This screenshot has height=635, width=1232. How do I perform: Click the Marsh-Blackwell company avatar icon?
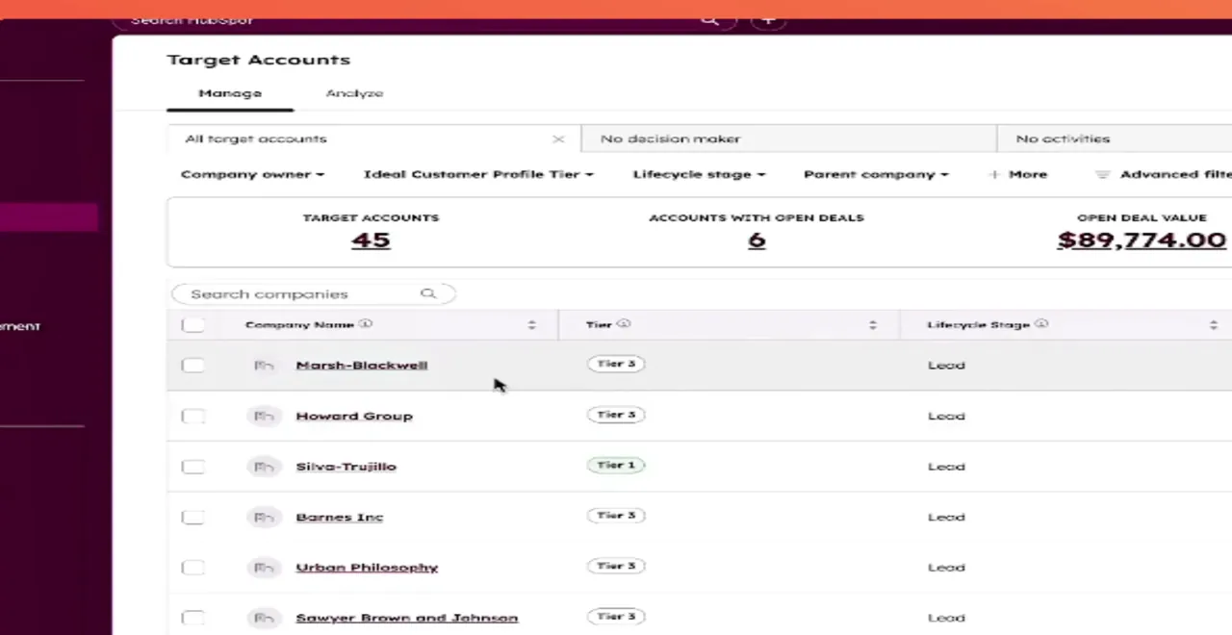(x=263, y=366)
